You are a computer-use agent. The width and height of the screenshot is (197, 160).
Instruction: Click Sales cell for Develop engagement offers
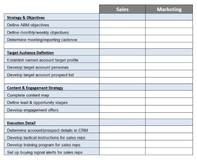coord(122,110)
